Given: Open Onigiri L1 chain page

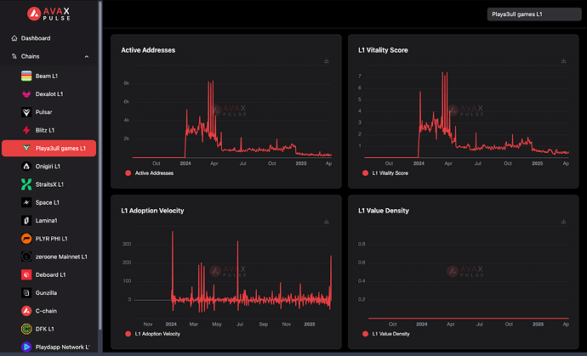Looking at the screenshot, I should [48, 167].
